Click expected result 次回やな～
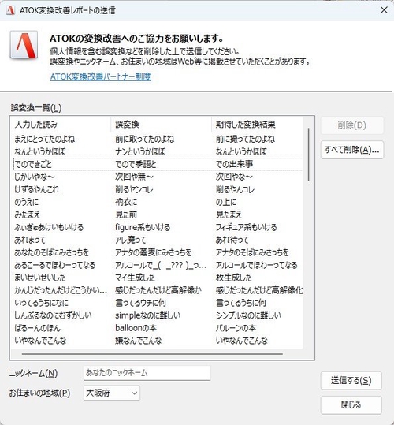Viewport: 394px width, 425px height. tap(234, 177)
